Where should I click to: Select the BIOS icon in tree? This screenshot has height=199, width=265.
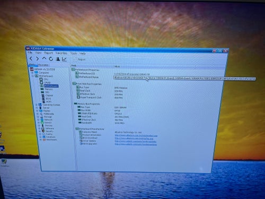[x=43, y=99]
